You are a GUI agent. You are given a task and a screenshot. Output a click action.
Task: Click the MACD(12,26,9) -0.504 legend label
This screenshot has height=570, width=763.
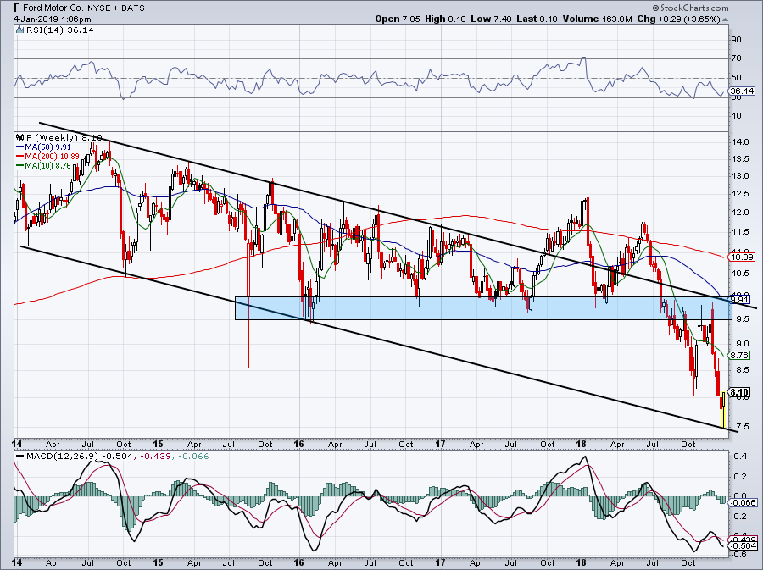(81, 457)
